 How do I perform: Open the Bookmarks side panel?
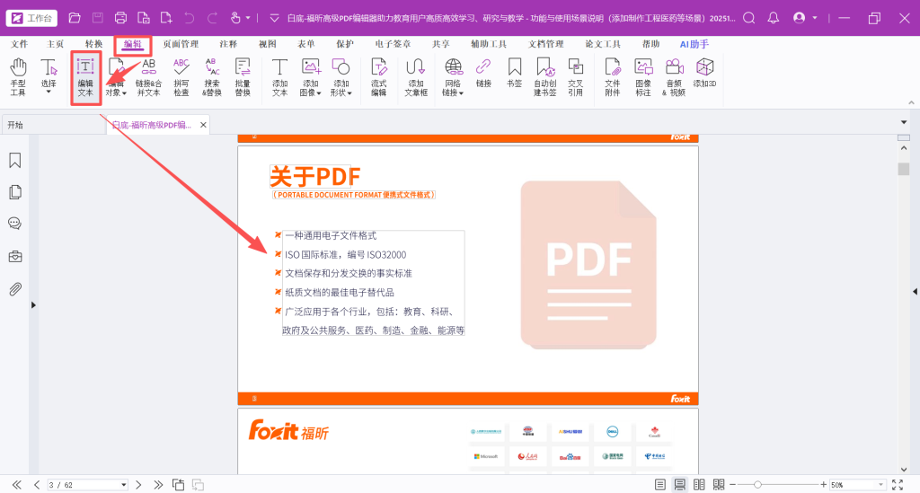pyautogui.click(x=15, y=161)
